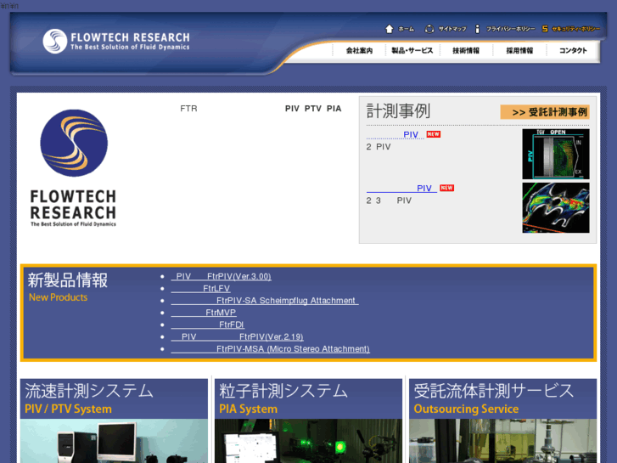This screenshot has height=463, width=617.
Task: Open the 流速計測システム PIV / PTV System banner
Action: click(x=114, y=398)
